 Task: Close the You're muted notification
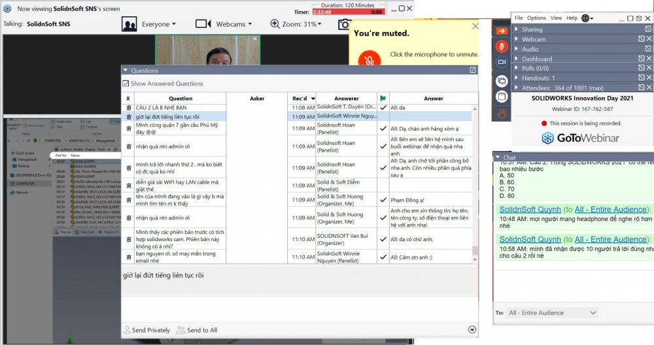pos(475,26)
